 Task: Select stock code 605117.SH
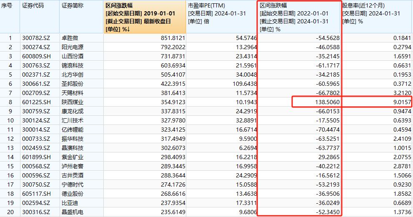tap(36, 194)
